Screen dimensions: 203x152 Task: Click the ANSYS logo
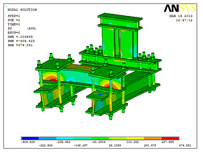pyautogui.click(x=180, y=8)
